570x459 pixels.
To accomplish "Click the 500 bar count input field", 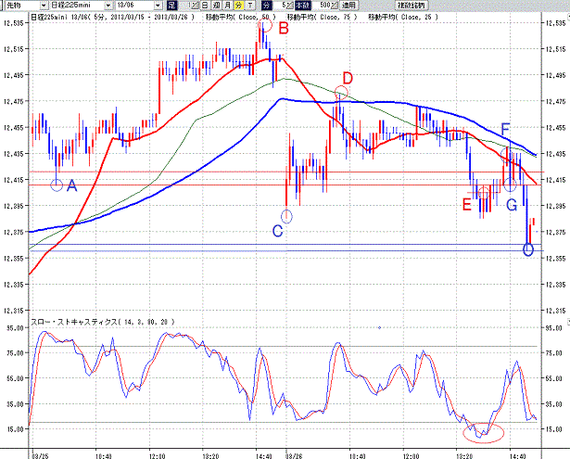I will (319, 5).
